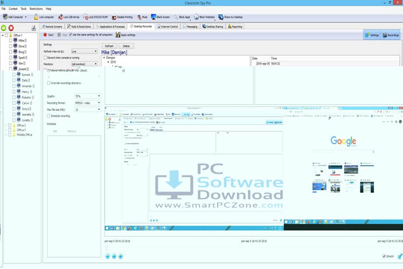Image resolution: width=403 pixels, height=269 pixels.
Task: Switch to the Desktop Sharing tab
Action: point(213,26)
